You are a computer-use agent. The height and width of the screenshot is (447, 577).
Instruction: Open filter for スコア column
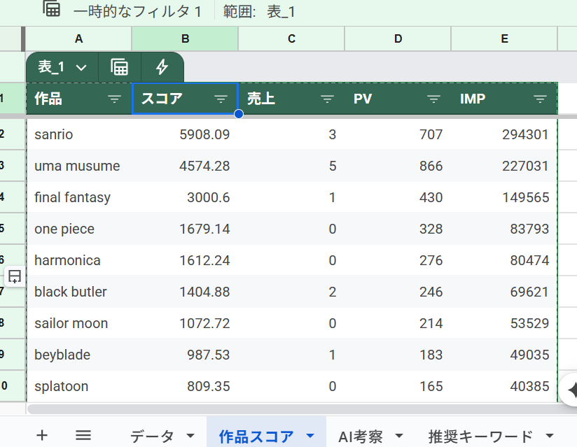pyautogui.click(x=221, y=99)
